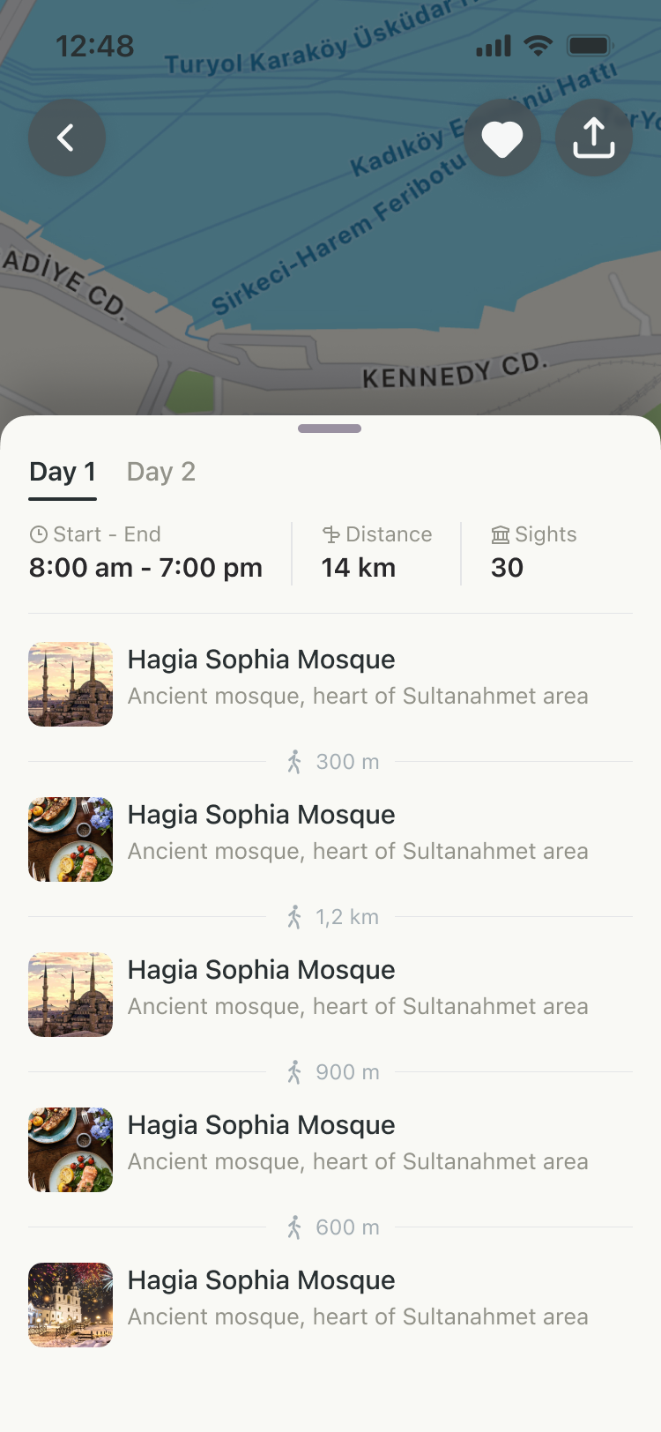Click the signpost icon next to Distance

[x=331, y=534]
